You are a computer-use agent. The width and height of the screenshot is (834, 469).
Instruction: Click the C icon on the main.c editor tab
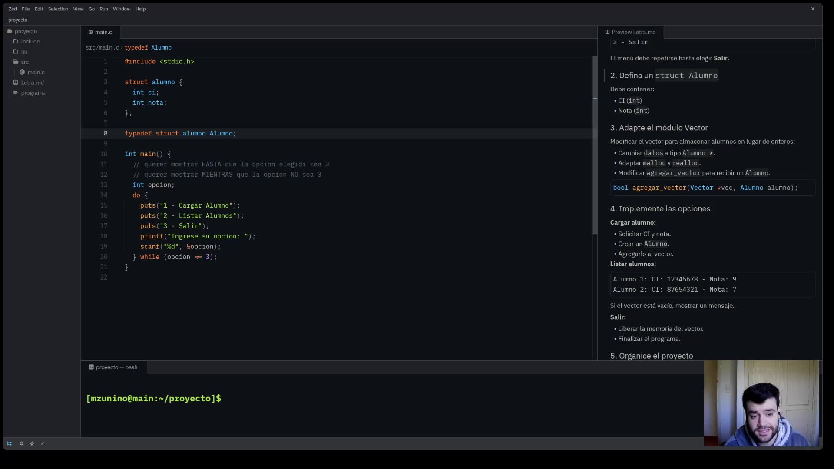click(91, 32)
